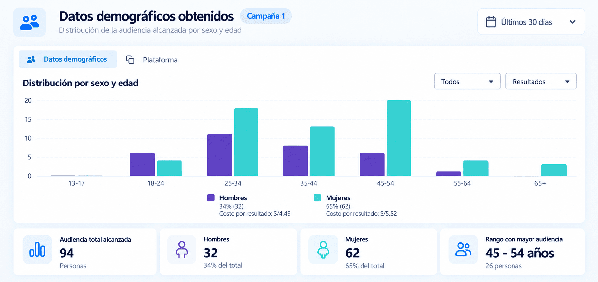The width and height of the screenshot is (598, 282).
Task: Click the 25-34 age axis label
Action: click(x=233, y=183)
